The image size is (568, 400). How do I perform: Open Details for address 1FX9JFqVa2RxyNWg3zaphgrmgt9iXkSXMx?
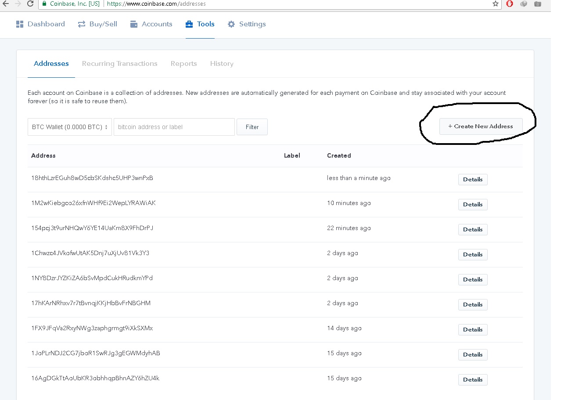click(x=473, y=330)
